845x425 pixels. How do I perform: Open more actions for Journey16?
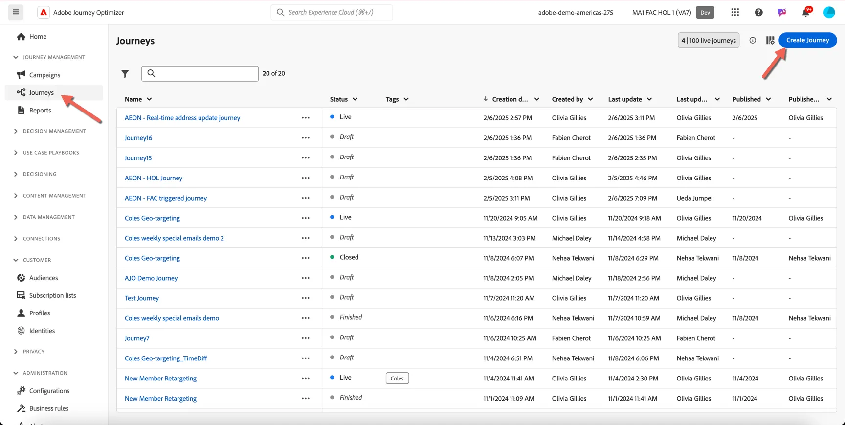pos(306,138)
